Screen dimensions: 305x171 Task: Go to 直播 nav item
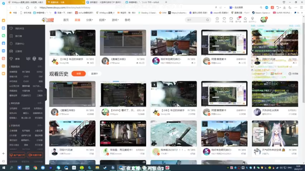coord(77,20)
